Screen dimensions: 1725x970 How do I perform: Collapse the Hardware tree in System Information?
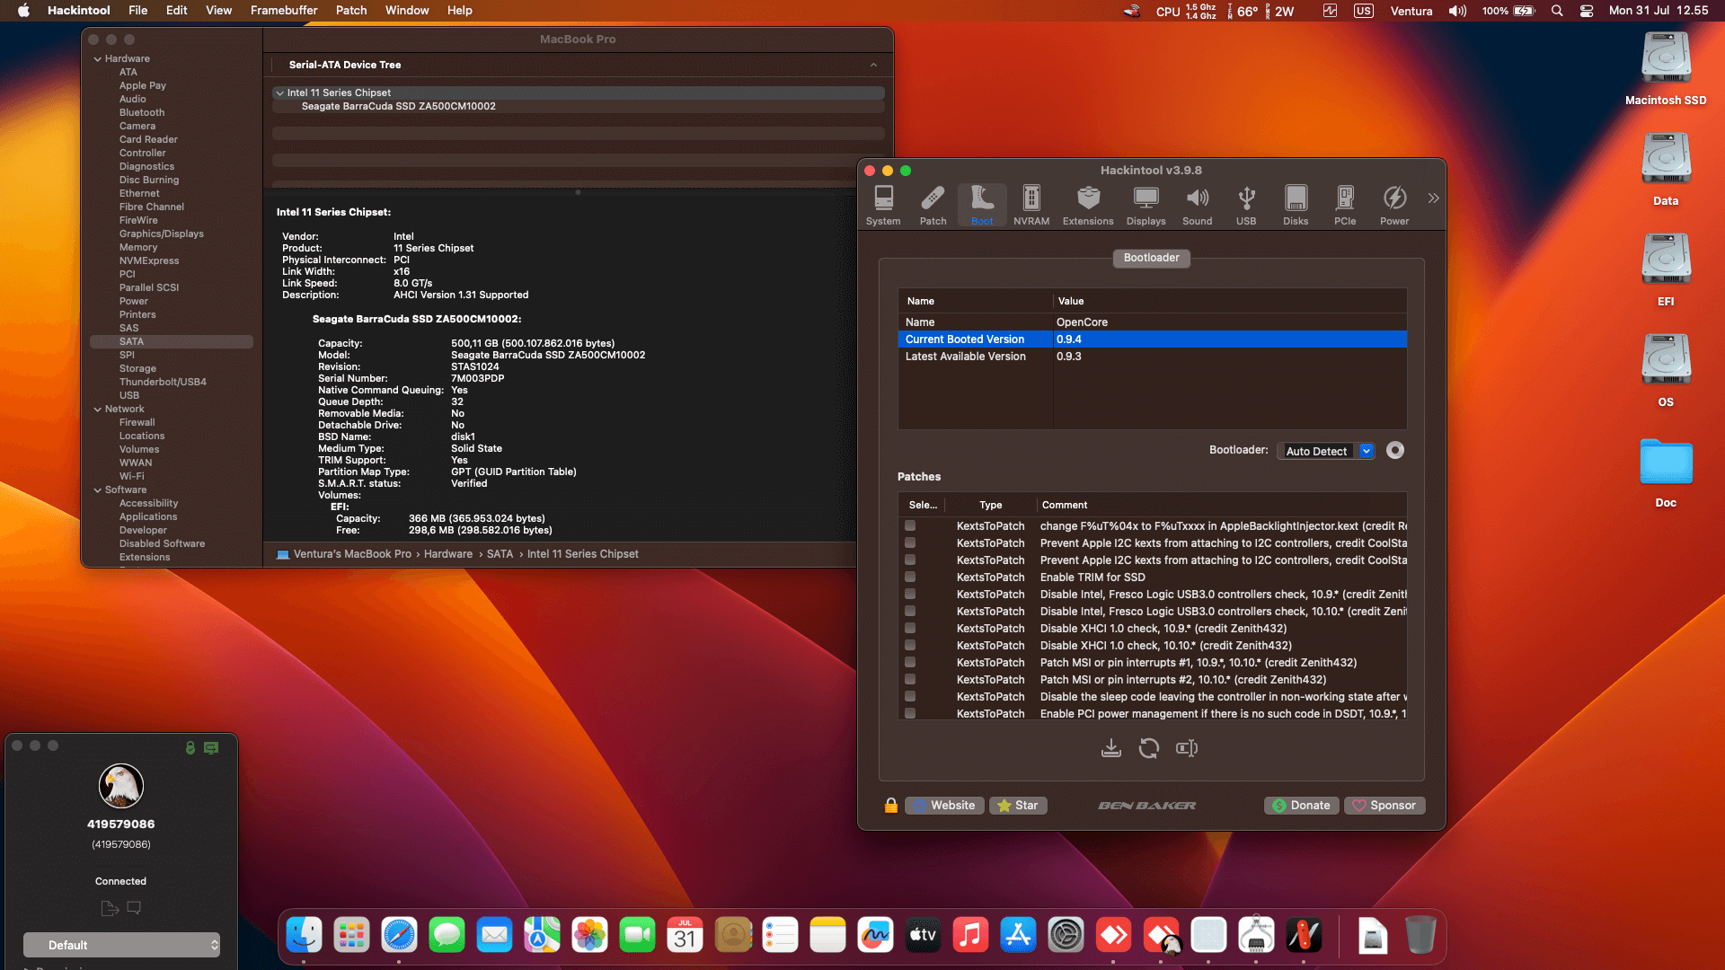(x=97, y=59)
